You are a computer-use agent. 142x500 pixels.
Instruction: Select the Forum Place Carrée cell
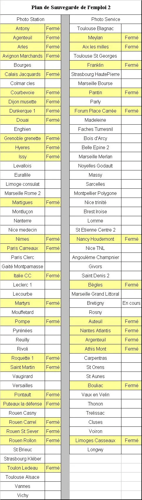(95, 111)
